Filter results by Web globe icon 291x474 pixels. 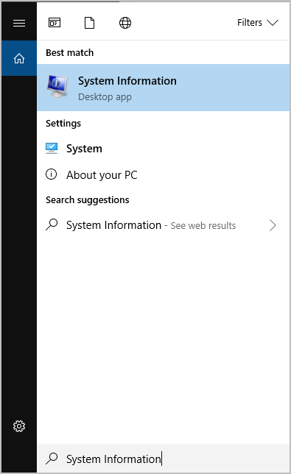click(125, 23)
